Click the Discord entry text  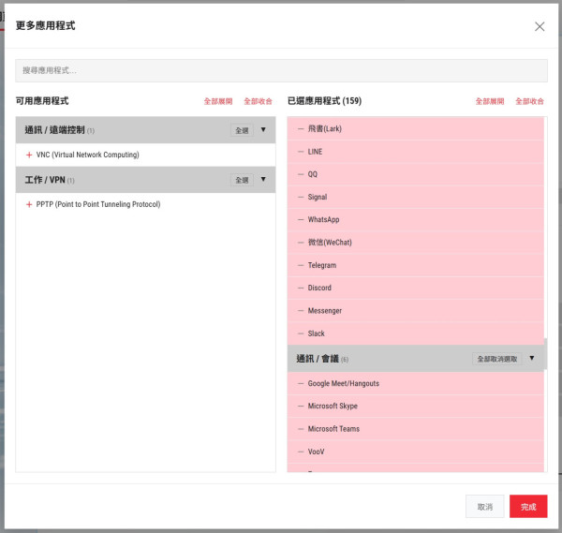click(x=319, y=288)
